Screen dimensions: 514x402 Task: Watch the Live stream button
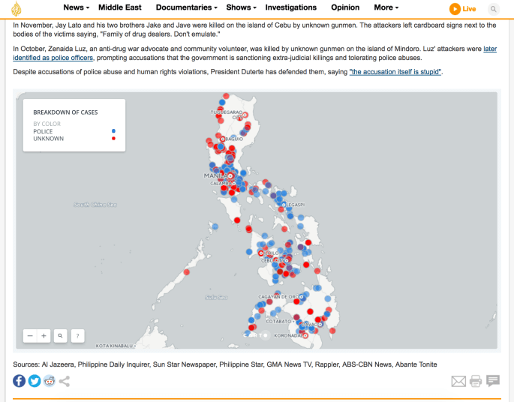(x=463, y=9)
